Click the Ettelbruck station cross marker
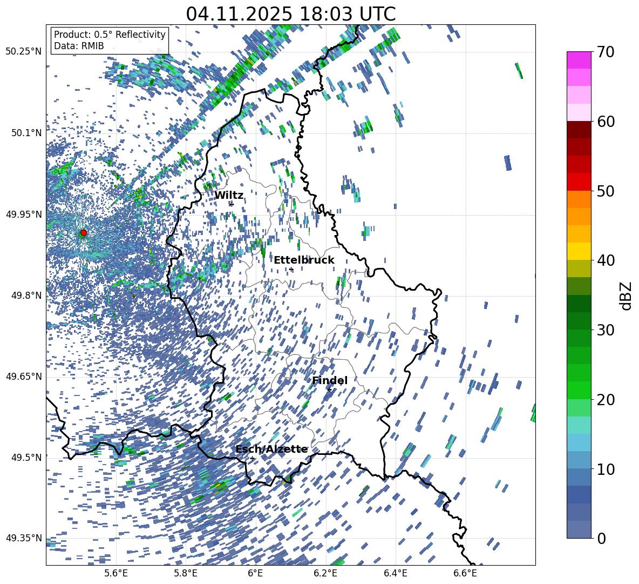 [291, 269]
